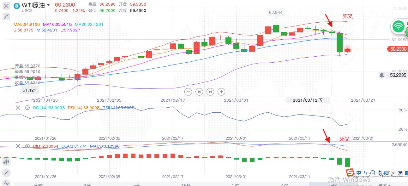The image size is (408, 186).
Task: Click the 1.24% change percentage
Action: (79, 11)
